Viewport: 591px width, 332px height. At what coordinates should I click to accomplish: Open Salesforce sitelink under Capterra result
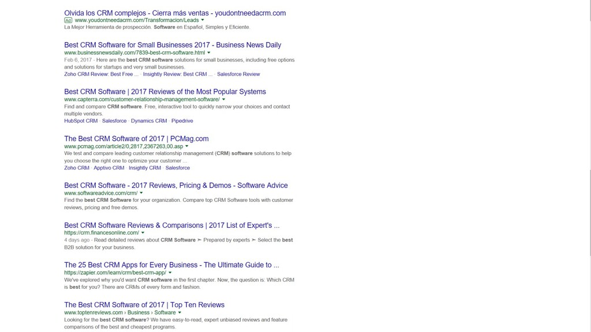click(x=114, y=121)
